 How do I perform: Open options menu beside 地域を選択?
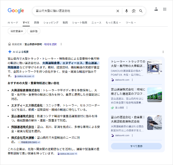click(x=61, y=44)
